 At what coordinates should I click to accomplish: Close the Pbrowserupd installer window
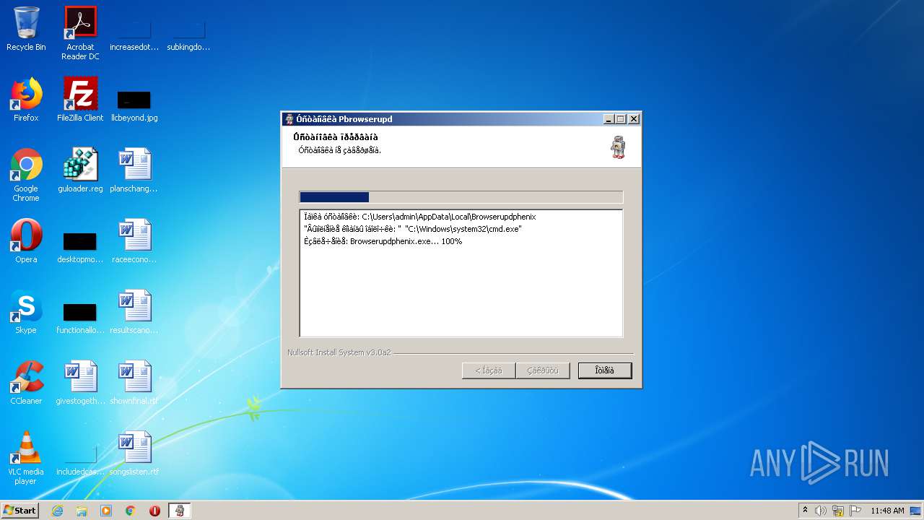coord(633,119)
